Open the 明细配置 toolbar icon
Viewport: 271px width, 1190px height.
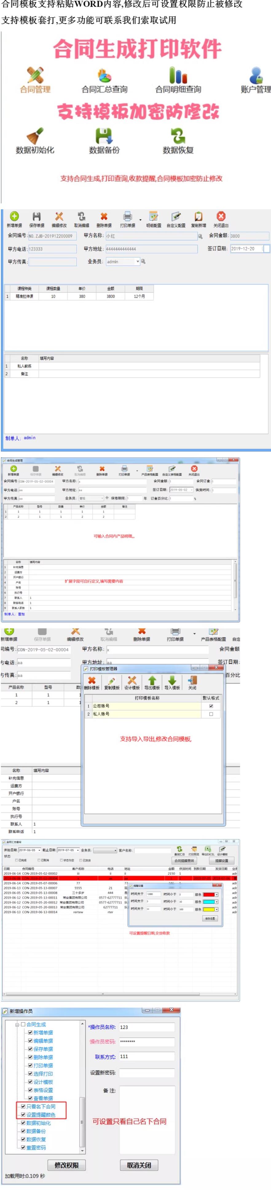click(x=154, y=219)
